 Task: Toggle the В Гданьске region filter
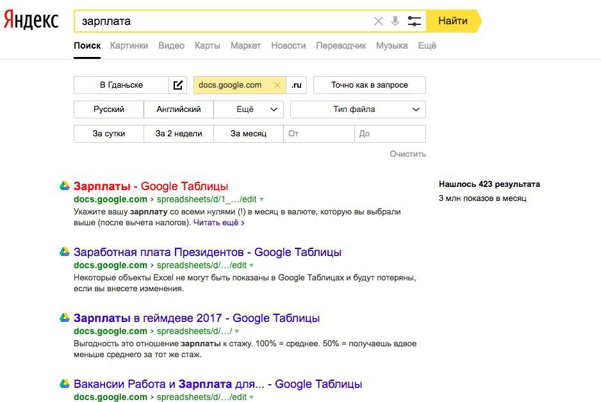121,85
